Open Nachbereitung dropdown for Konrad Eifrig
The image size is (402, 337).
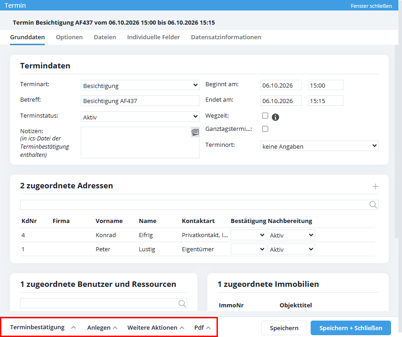click(291, 235)
